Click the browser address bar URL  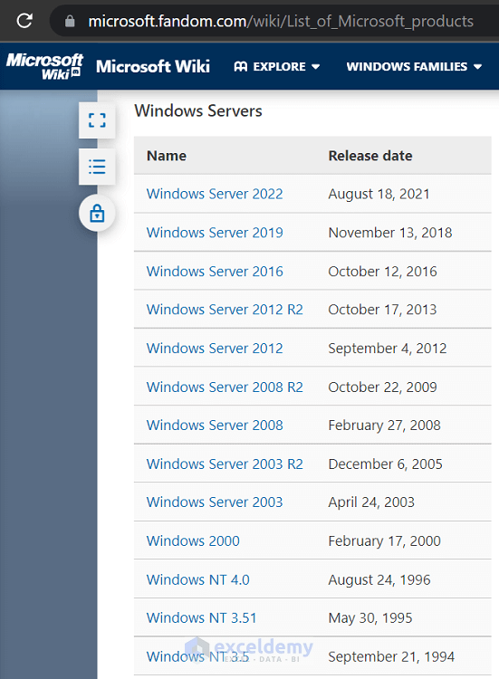coord(281,21)
